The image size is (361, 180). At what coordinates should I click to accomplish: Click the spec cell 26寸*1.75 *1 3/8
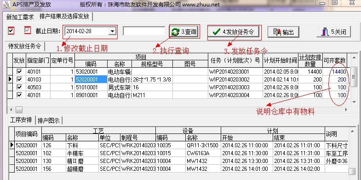(x=152, y=80)
